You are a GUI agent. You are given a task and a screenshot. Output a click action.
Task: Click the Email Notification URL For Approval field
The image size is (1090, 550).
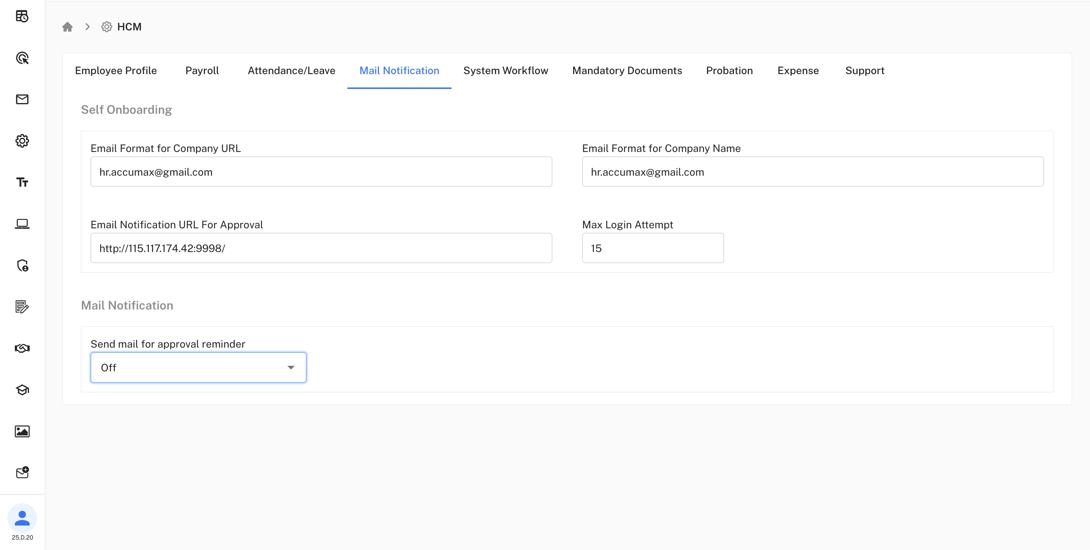point(321,248)
